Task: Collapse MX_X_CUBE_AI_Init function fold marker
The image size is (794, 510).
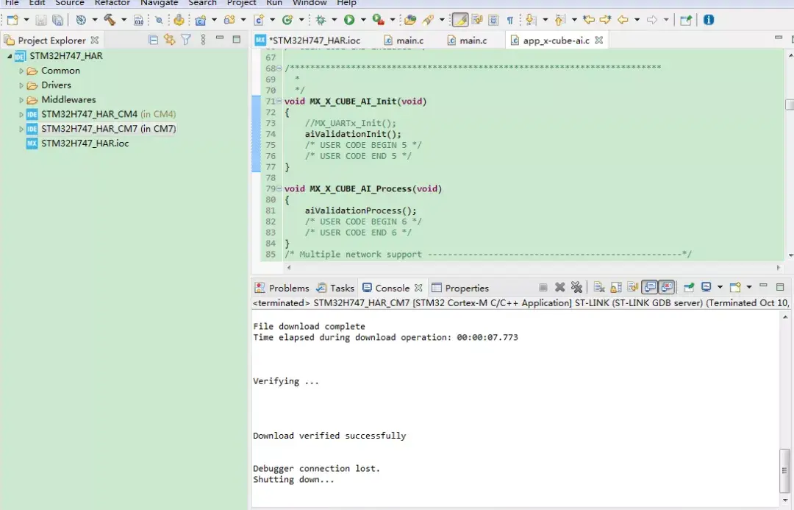Action: point(279,102)
